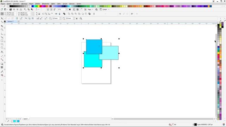The image size is (226, 127).
Task: Click the Print icon
Action: click(21, 10)
